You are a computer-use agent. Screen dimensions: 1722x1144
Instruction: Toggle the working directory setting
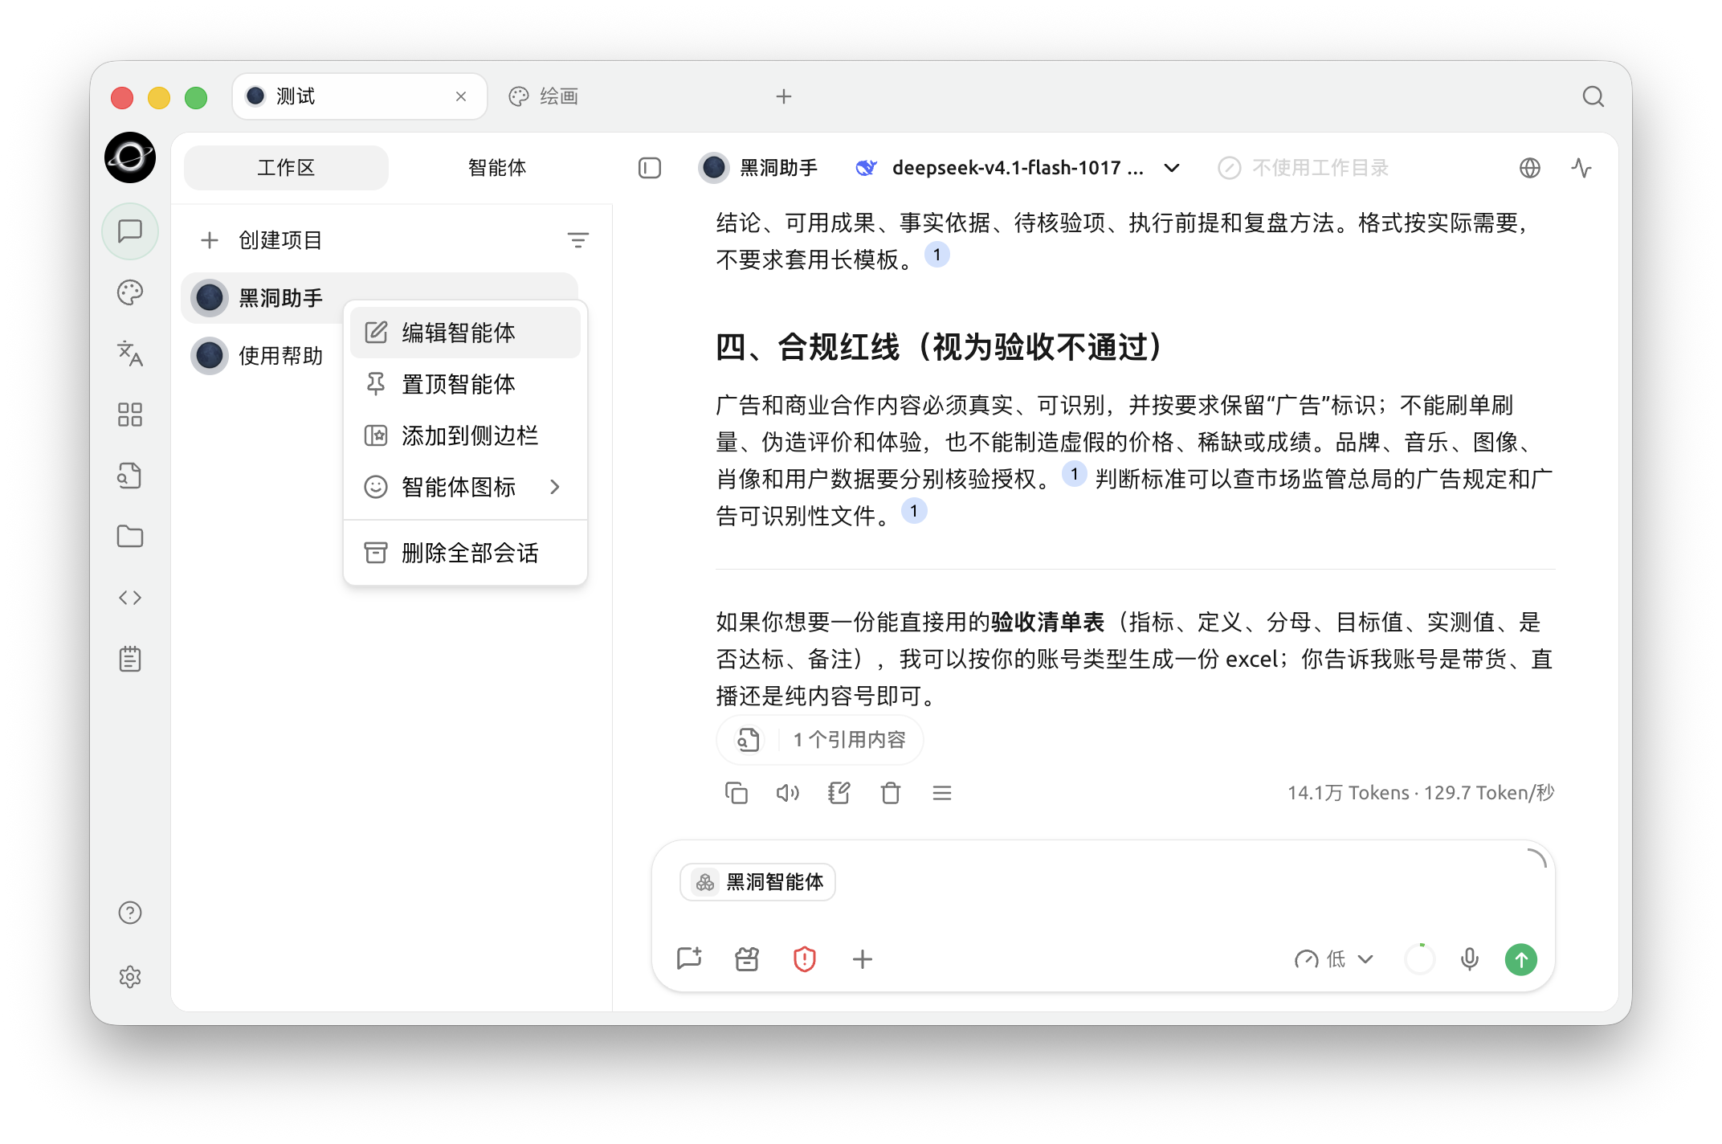coord(1304,168)
